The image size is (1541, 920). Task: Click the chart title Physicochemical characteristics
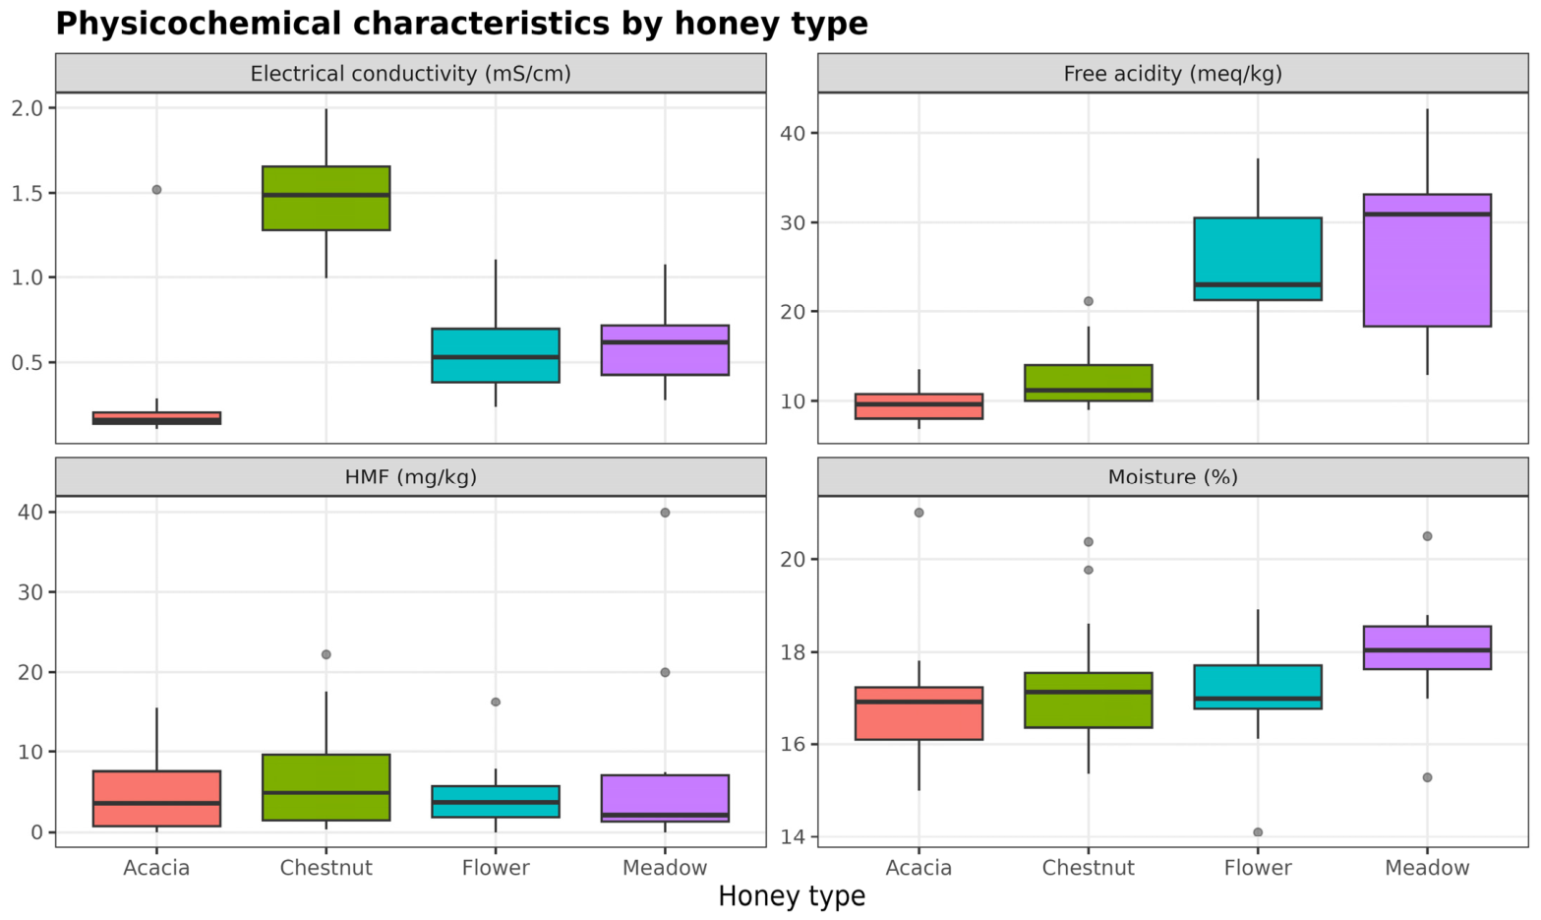pyautogui.click(x=461, y=23)
